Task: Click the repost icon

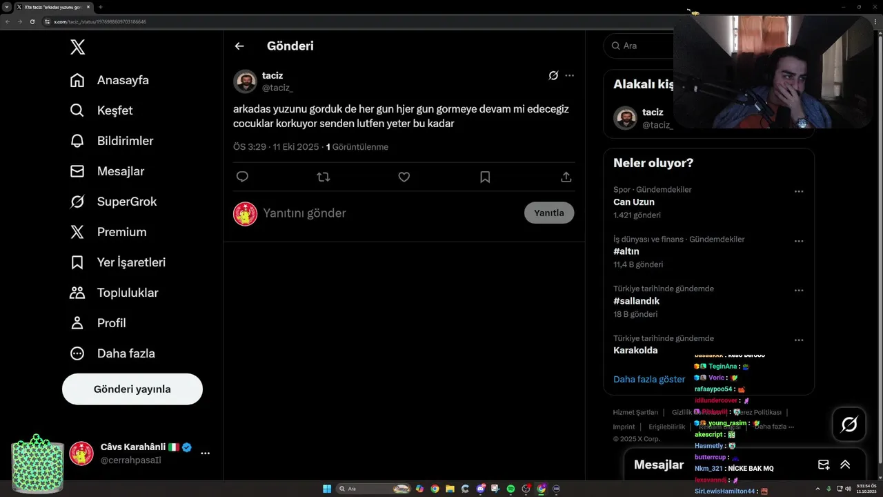Action: click(323, 177)
